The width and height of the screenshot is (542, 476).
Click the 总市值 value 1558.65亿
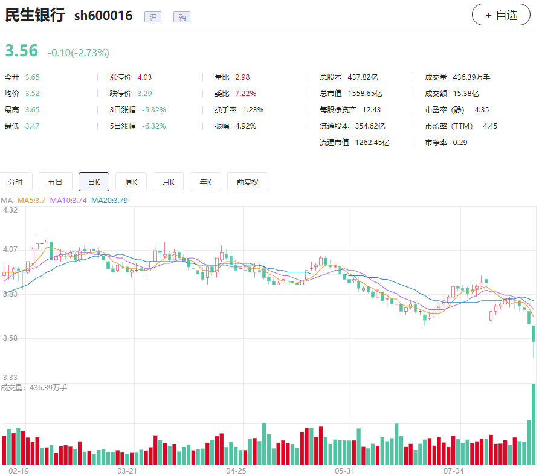(x=365, y=94)
